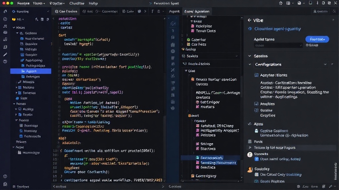Toggle the Amddes checkbox
This screenshot has height=190, width=339.
[256, 104]
